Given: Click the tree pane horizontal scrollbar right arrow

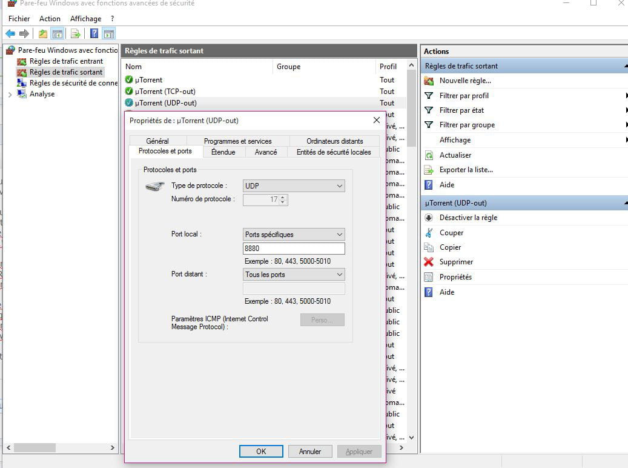Looking at the screenshot, I should 113,447.
